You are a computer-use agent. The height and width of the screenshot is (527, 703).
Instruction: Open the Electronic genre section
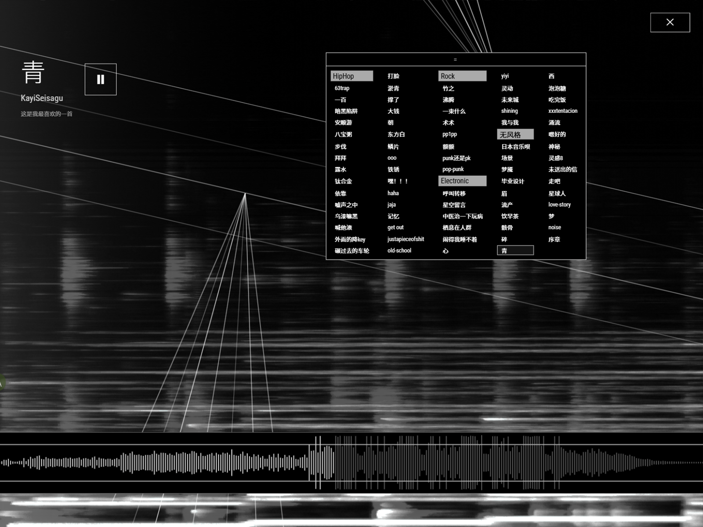[462, 181]
